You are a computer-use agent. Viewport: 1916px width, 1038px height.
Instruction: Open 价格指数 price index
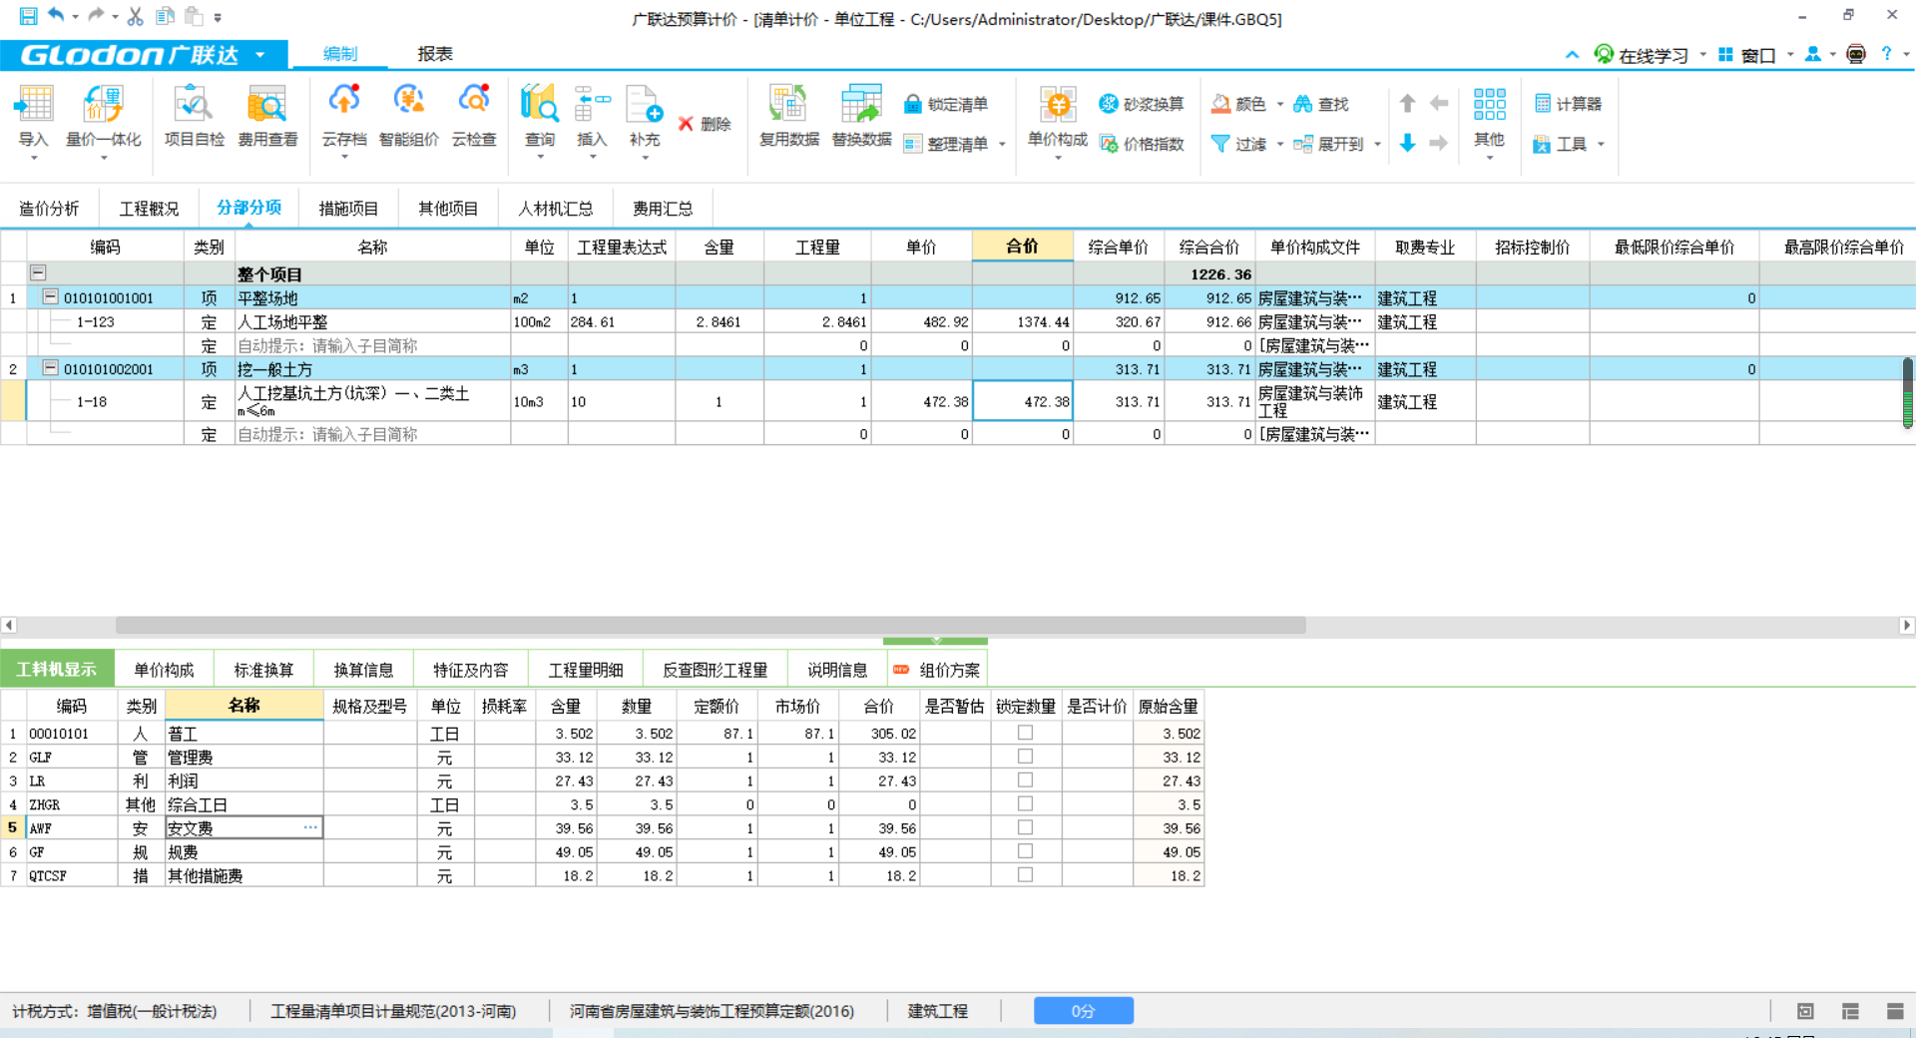pyautogui.click(x=1142, y=144)
